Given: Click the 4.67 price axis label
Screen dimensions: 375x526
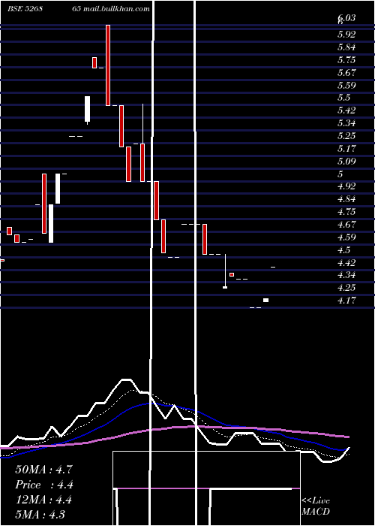Looking at the screenshot, I should point(346,225).
